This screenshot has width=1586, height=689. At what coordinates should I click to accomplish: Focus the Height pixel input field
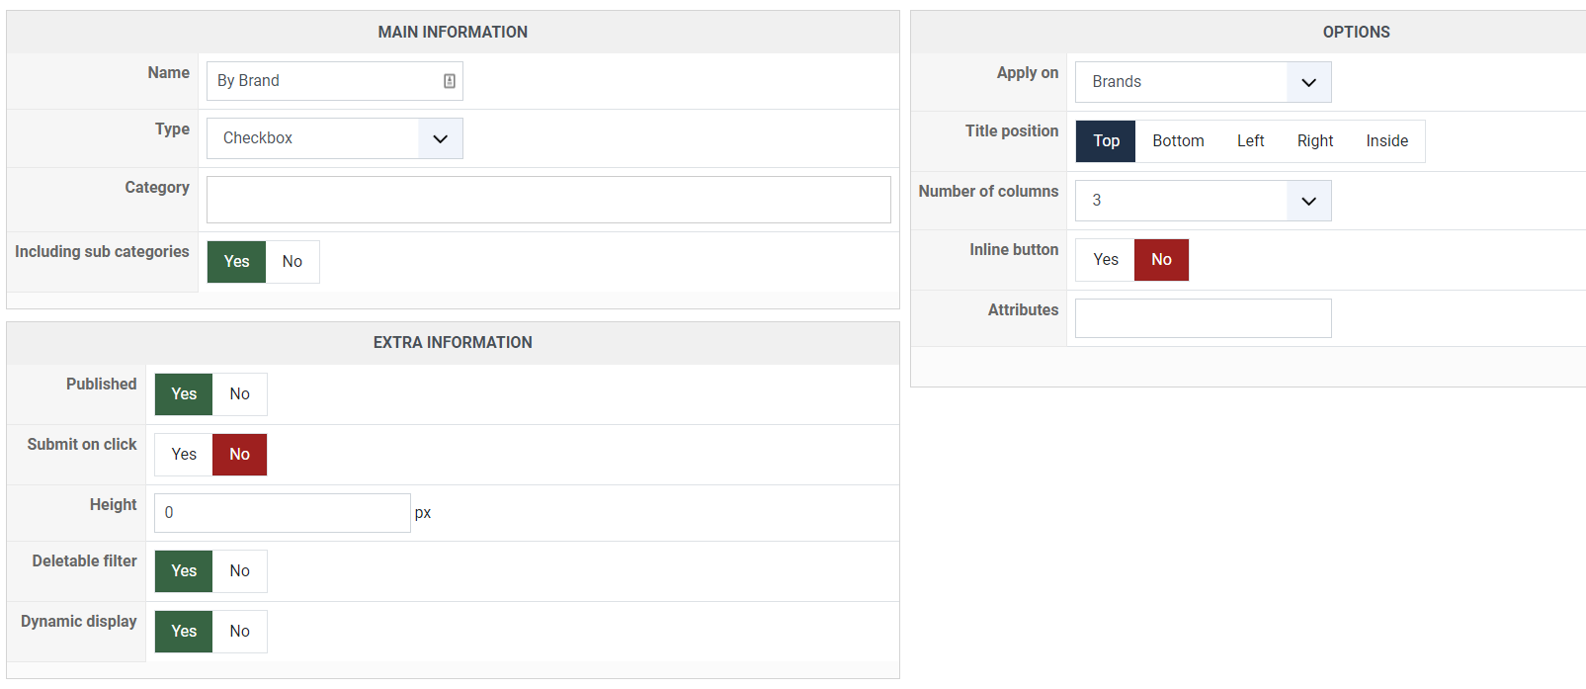coord(282,513)
